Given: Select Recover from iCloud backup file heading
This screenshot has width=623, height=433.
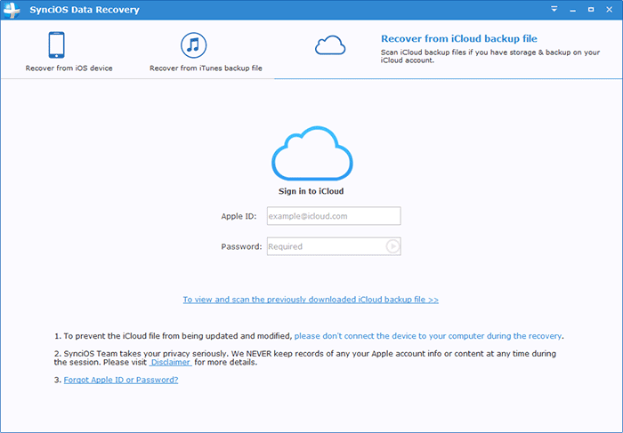Looking at the screenshot, I should pos(459,38).
